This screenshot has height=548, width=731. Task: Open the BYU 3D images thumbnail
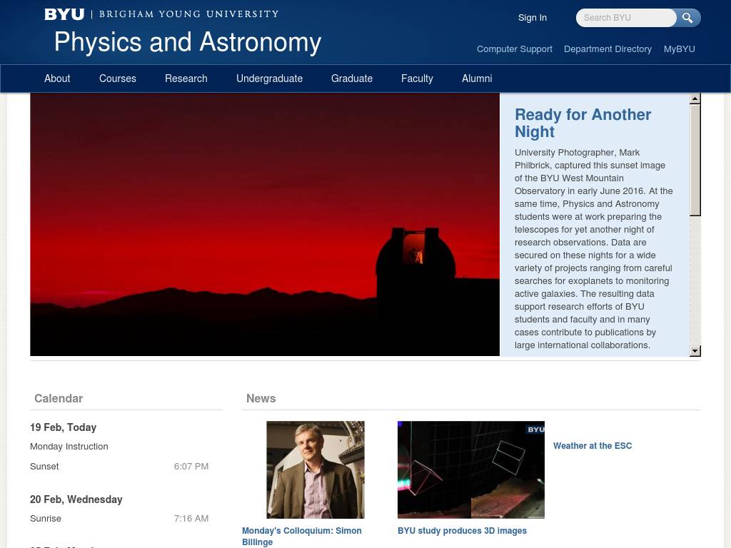coord(470,470)
